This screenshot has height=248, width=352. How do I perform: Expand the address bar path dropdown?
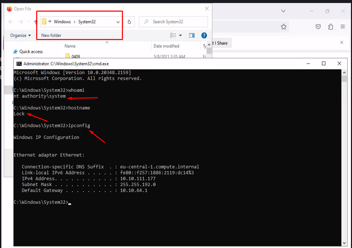click(x=118, y=22)
